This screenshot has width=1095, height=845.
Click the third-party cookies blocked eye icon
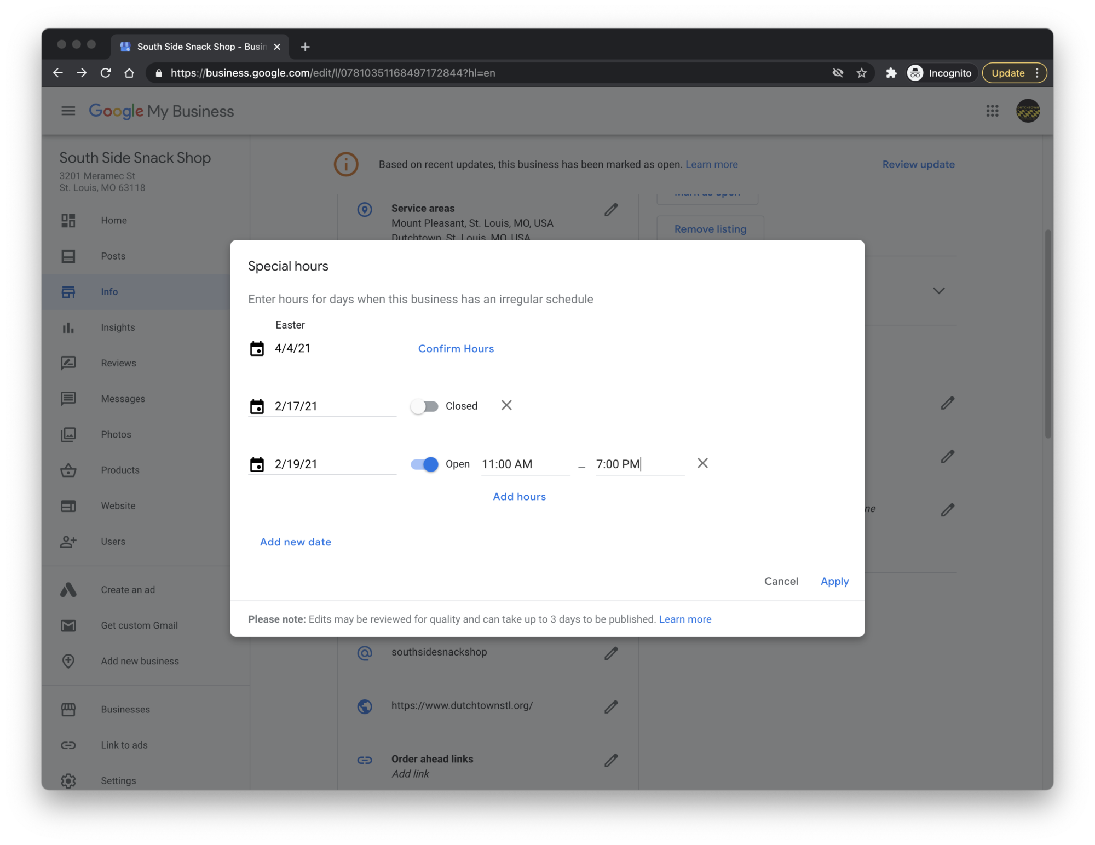point(838,73)
